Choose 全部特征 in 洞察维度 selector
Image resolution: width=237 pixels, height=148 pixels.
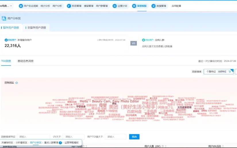point(222,71)
